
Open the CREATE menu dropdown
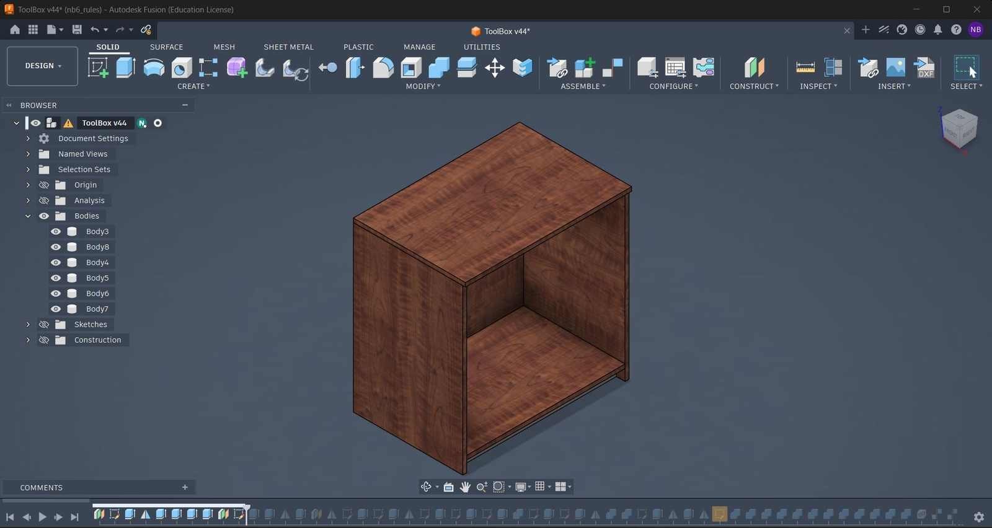tap(193, 86)
